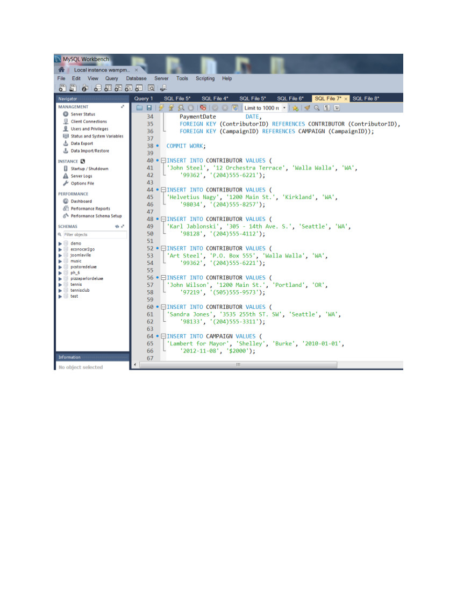Viewport: 457px width, 591px height.
Task: Open Users and Privileges
Action: coord(89,129)
